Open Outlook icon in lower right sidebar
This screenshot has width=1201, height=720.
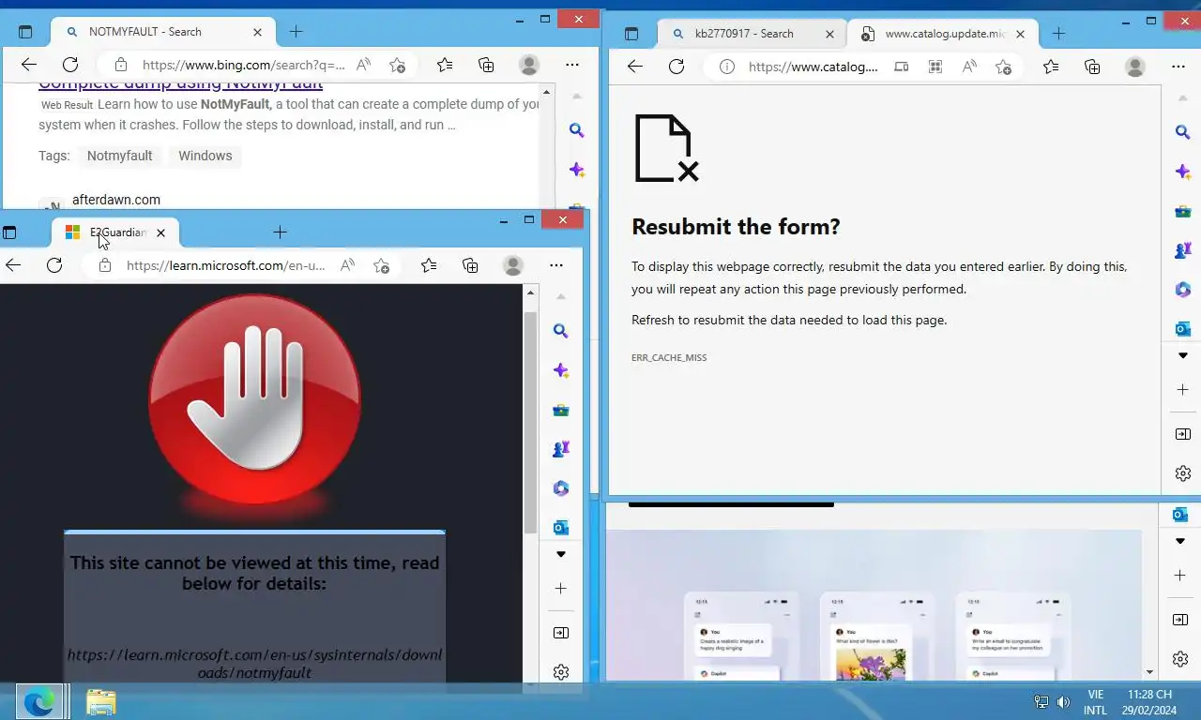[1180, 515]
